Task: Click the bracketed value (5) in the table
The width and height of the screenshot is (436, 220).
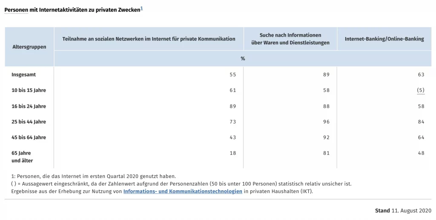Action: (421, 90)
